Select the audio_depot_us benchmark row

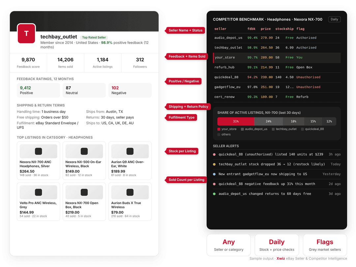277,38
